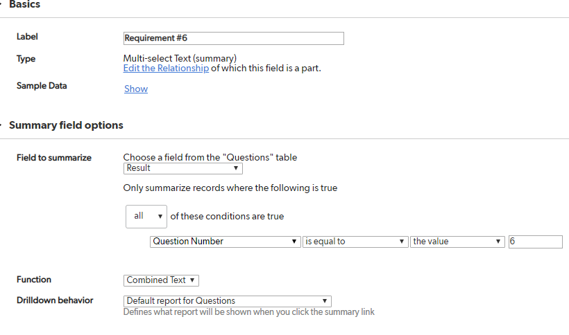Viewport: 569px width, 335px height.
Task: Open the the value comparison dropdown
Action: [457, 242]
